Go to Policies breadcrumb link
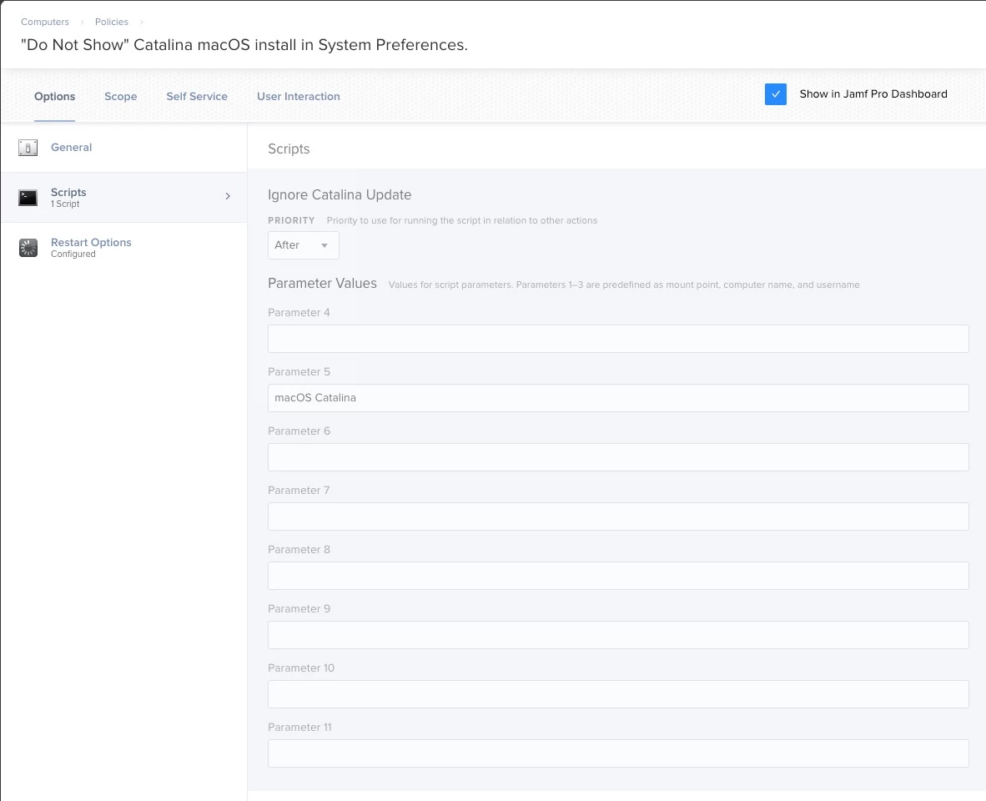Image resolution: width=986 pixels, height=801 pixels. click(111, 22)
